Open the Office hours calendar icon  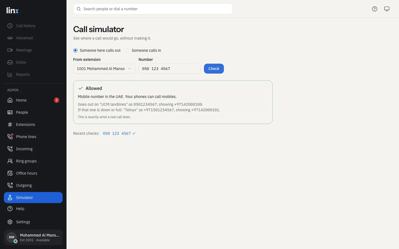[10, 173]
